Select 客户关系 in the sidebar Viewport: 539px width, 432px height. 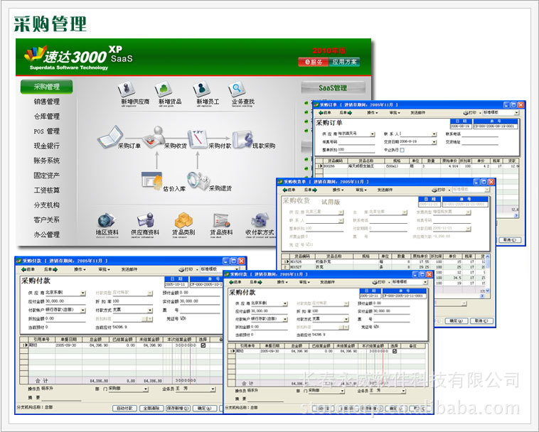tap(46, 220)
